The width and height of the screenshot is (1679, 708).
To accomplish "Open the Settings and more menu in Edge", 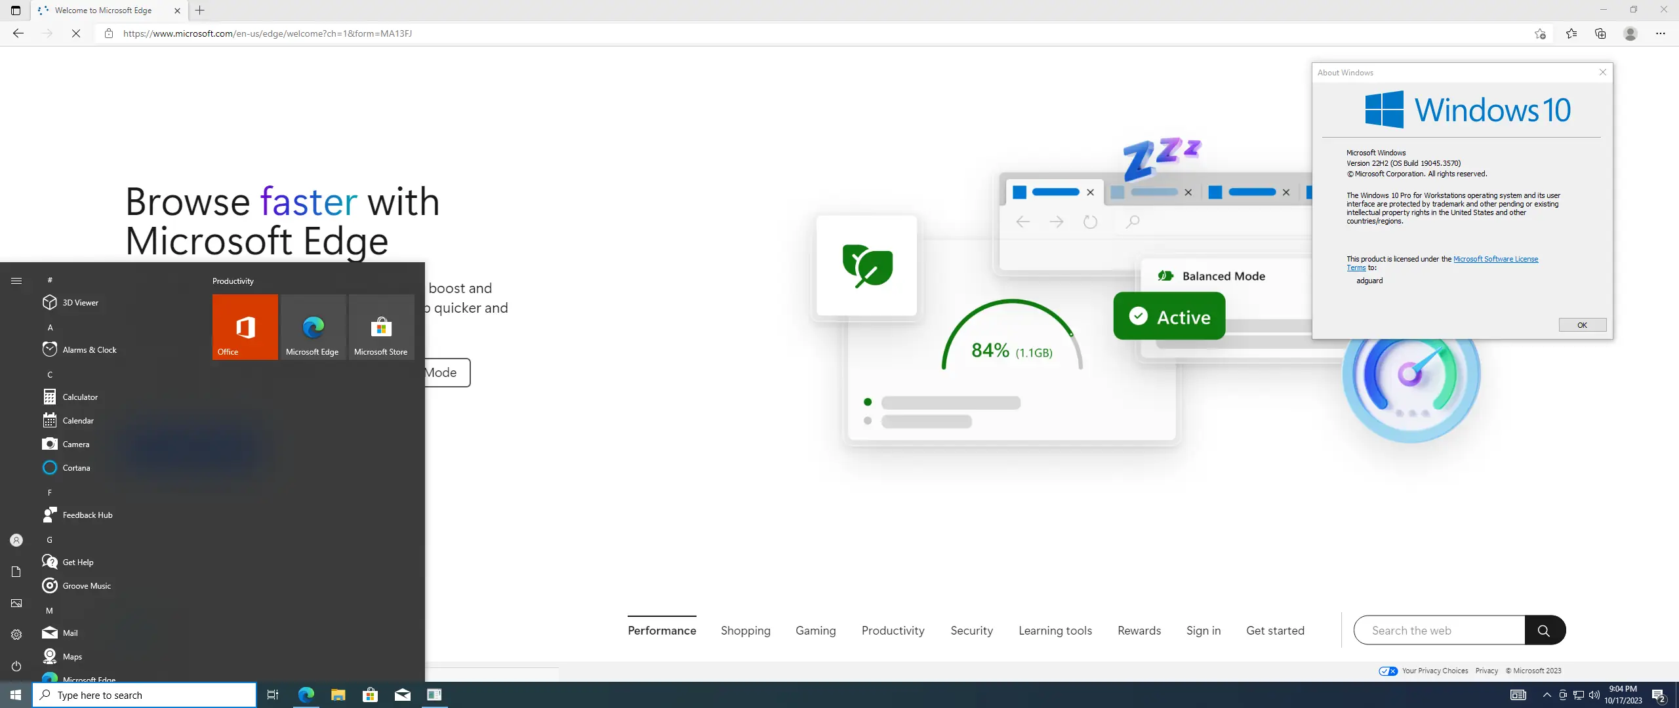I will [1661, 33].
